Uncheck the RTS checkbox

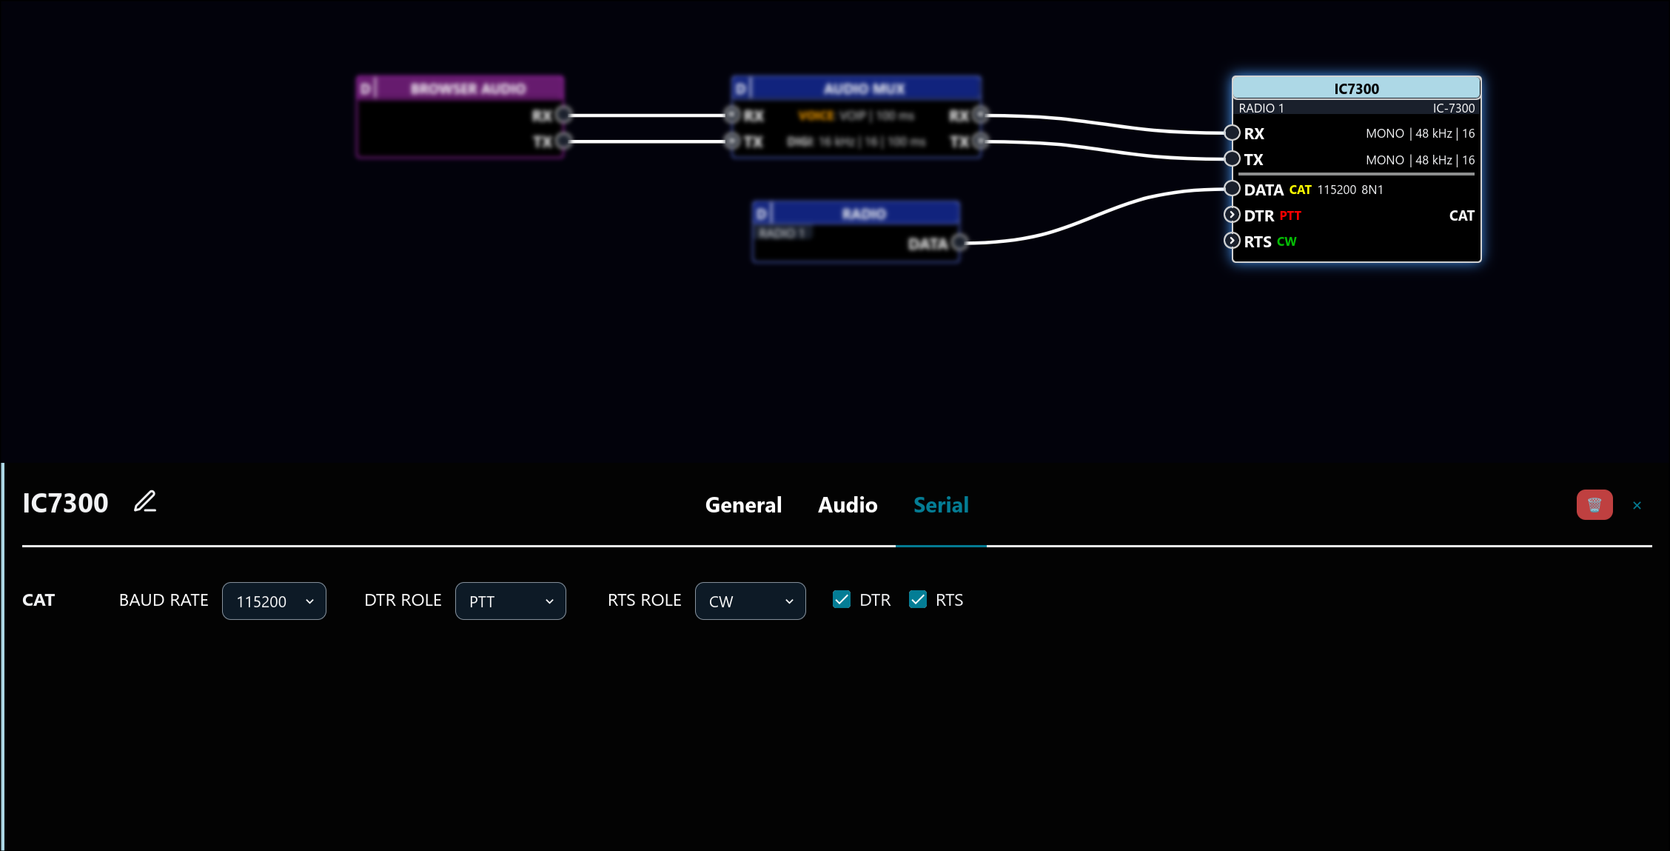(918, 600)
